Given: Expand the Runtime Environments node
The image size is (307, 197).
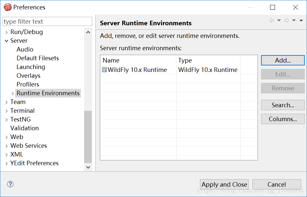Looking at the screenshot, I should coord(13,93).
